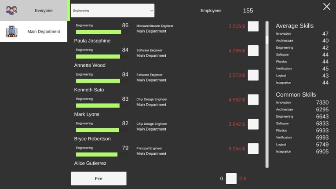This screenshot has height=189, width=336.
Task: Select the Everyone tab
Action: click(33, 11)
